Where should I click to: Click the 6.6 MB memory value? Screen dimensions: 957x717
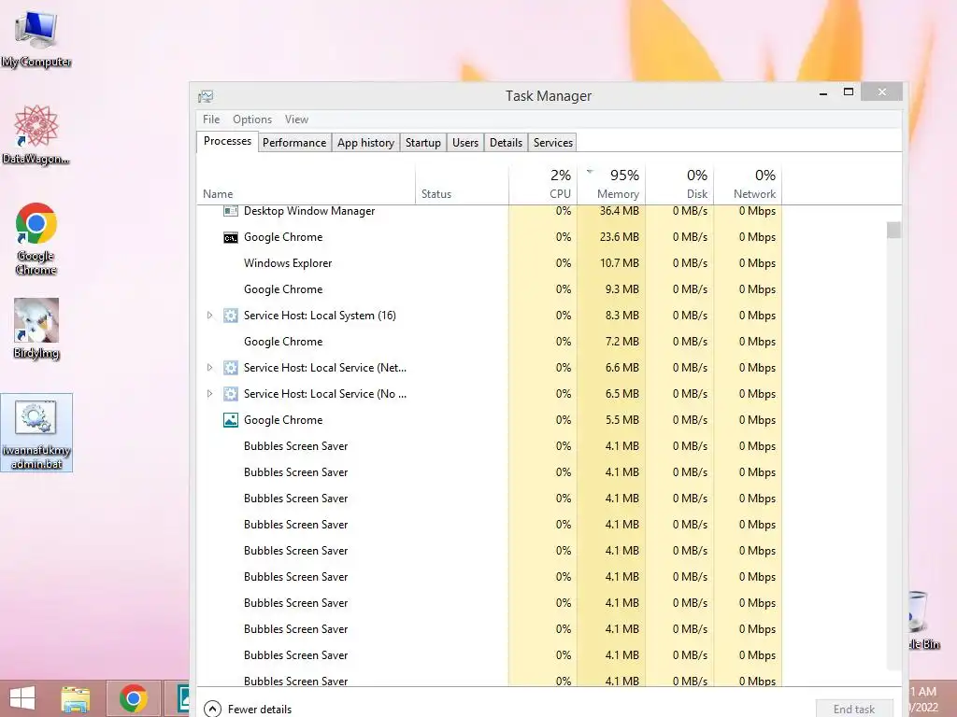tap(621, 368)
